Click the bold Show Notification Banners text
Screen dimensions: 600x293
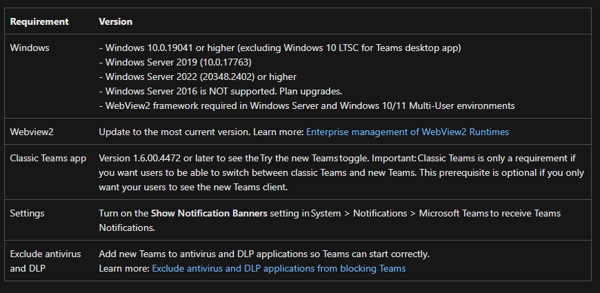click(209, 213)
